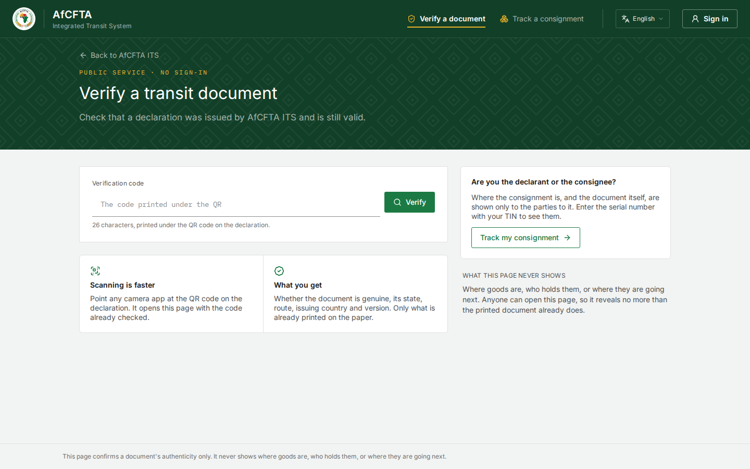This screenshot has height=469, width=750.
Task: Click the footer authenticity disclaimer text
Action: [x=254, y=456]
